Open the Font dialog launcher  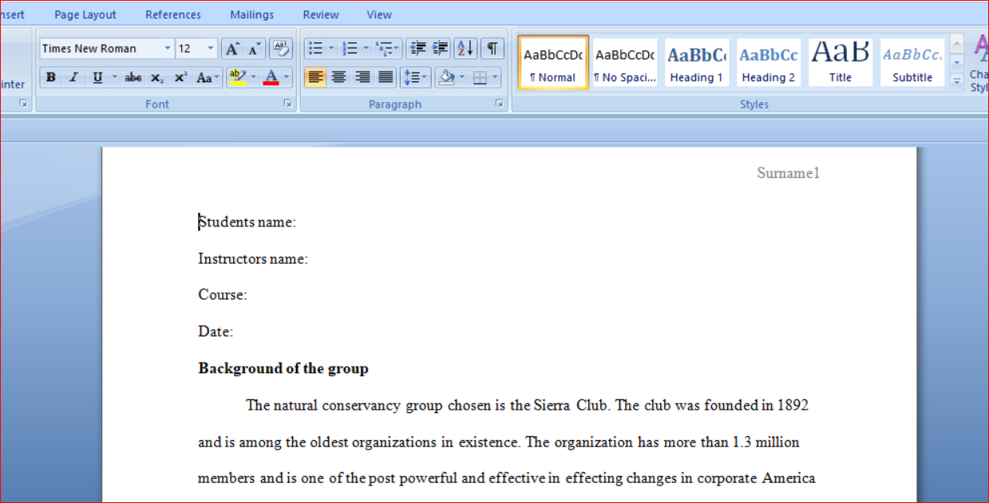tap(287, 104)
